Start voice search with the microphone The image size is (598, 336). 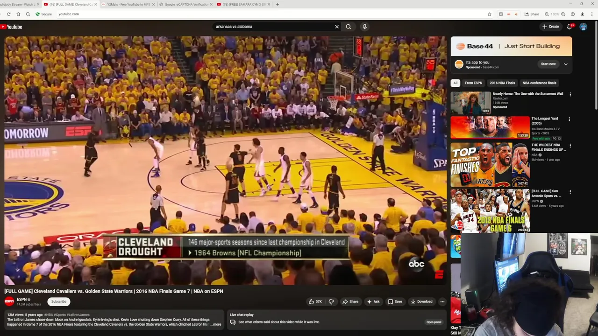point(365,27)
